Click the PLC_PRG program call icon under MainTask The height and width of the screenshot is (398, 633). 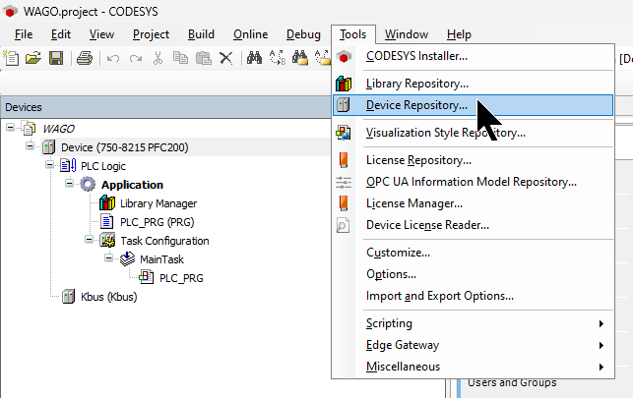(146, 277)
